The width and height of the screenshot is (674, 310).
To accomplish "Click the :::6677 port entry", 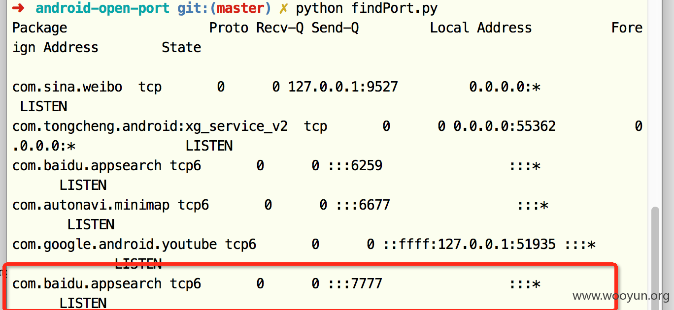I will click(x=363, y=205).
